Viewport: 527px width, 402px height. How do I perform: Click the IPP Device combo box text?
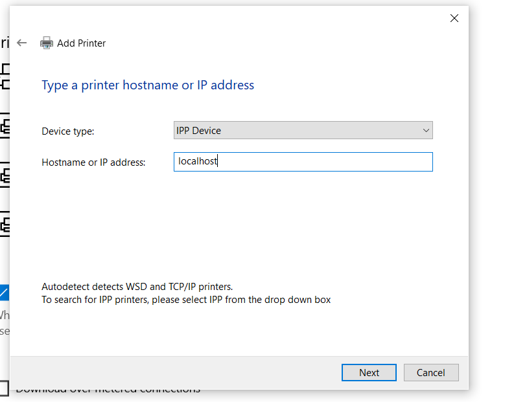199,130
